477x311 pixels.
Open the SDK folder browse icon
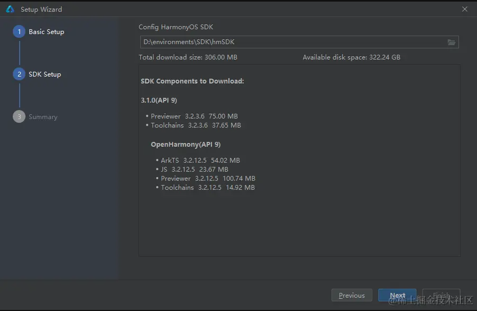click(452, 43)
